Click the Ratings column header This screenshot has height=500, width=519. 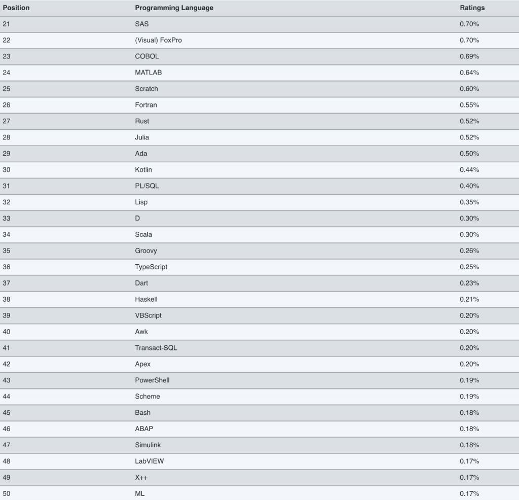click(472, 8)
